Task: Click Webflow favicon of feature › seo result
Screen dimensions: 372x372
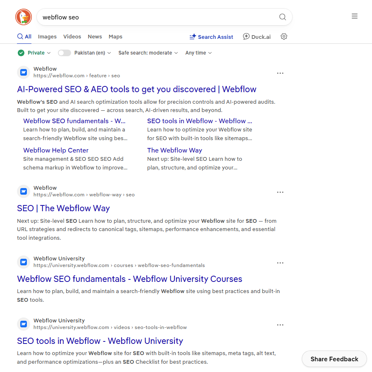Action: click(x=24, y=72)
